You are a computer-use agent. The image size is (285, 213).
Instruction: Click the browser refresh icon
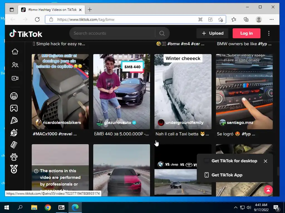click(x=37, y=19)
